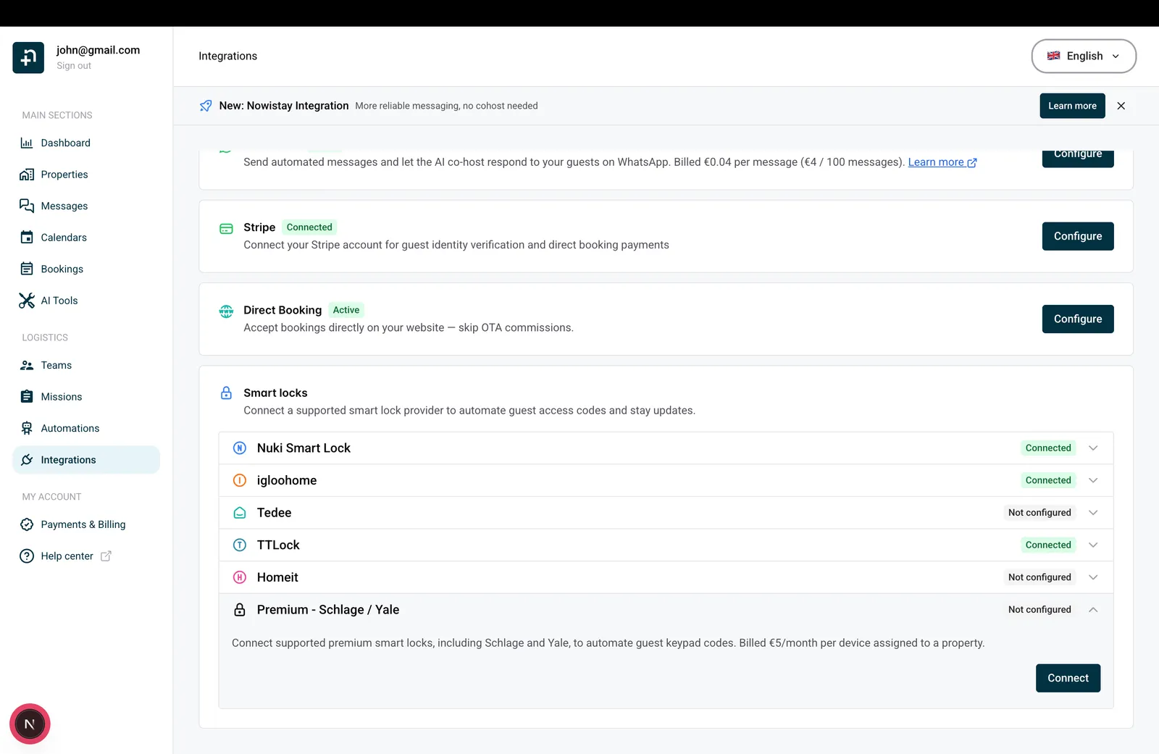Click the Stripe Connected status badge
The width and height of the screenshot is (1159, 754).
(309, 227)
